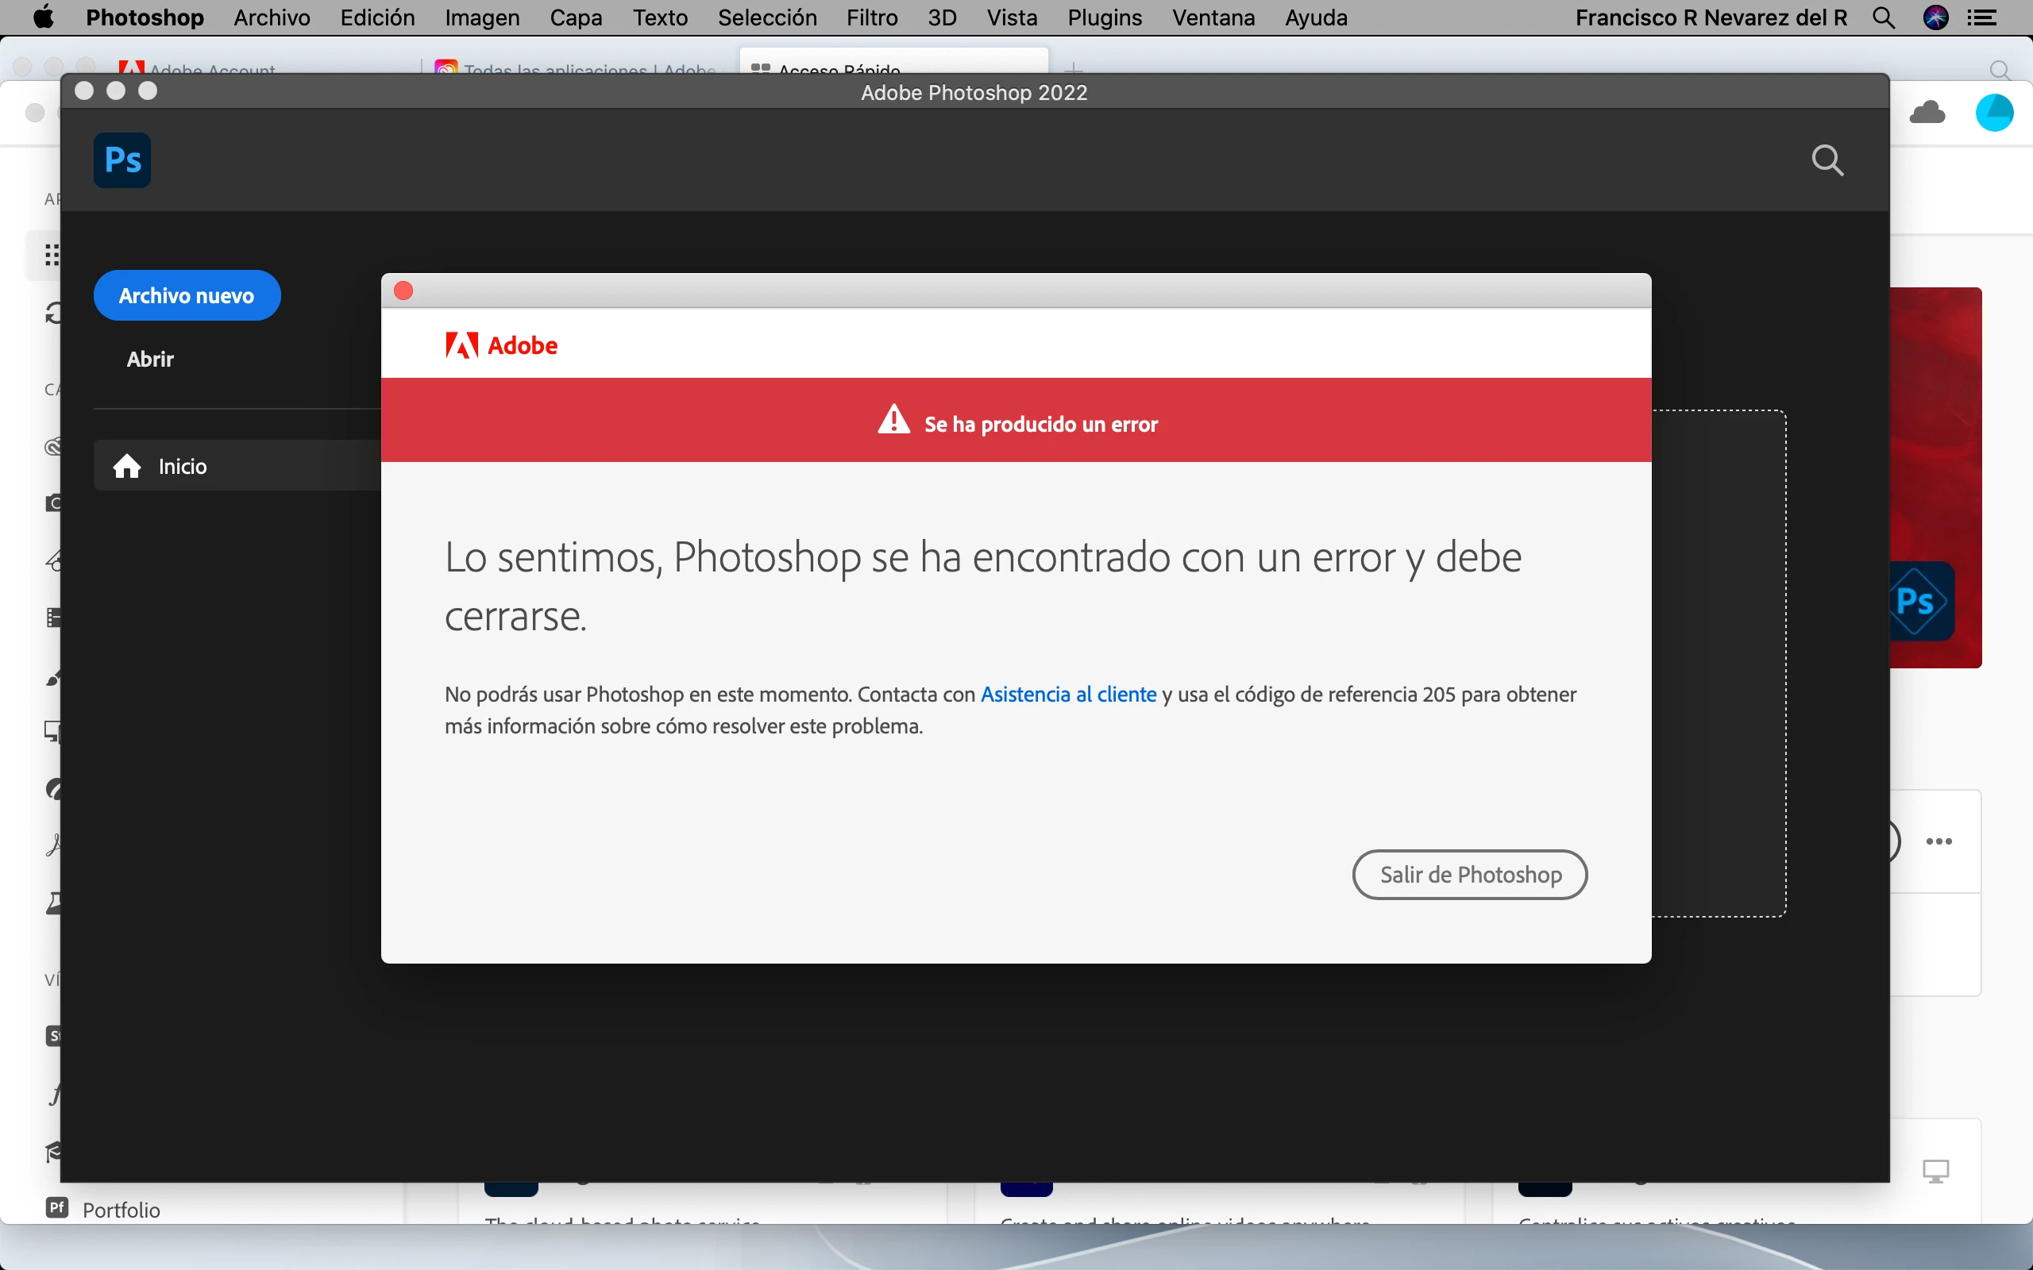Open the blue account profile avatar
Image resolution: width=2033 pixels, height=1270 pixels.
click(x=1994, y=113)
